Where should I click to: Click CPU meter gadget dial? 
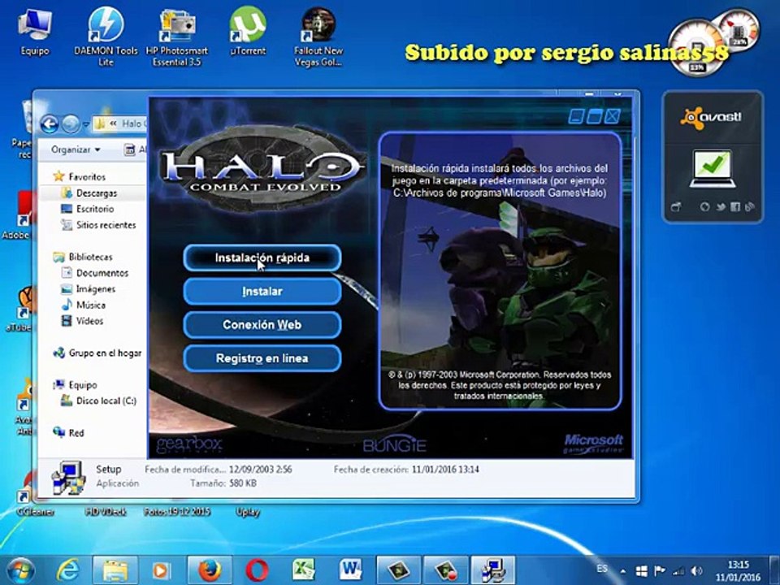(x=696, y=48)
